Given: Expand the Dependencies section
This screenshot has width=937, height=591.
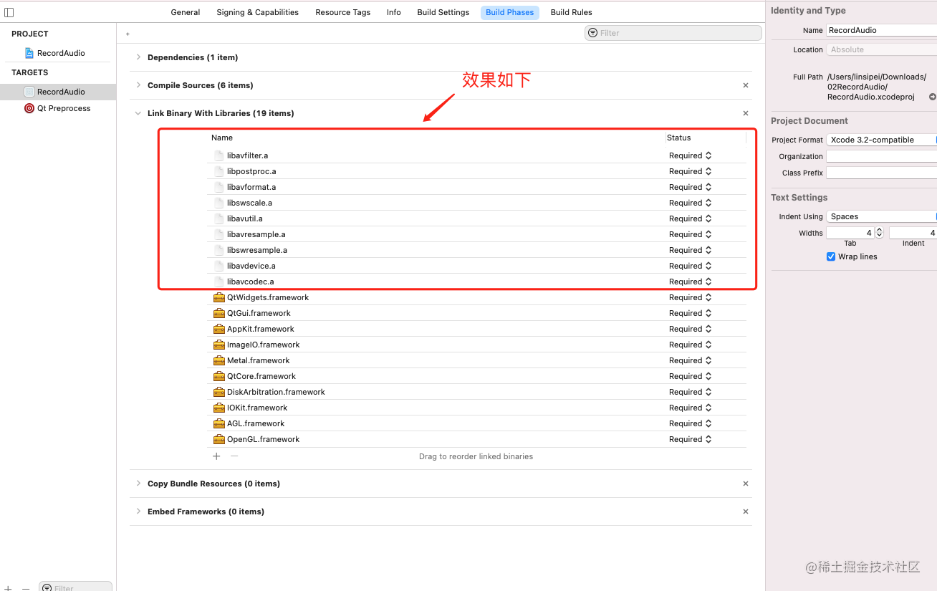Looking at the screenshot, I should coord(138,57).
